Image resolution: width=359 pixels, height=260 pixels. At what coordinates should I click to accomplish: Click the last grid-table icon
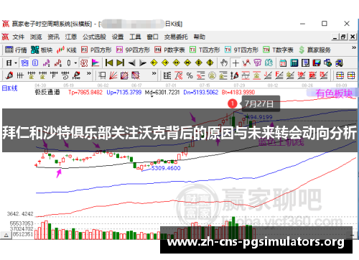point(351,75)
